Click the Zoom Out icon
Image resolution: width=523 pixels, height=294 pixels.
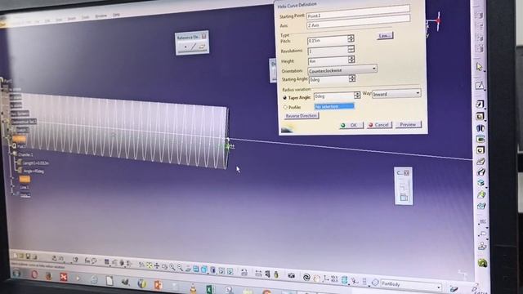[180, 267]
